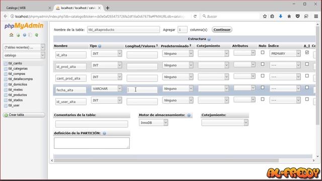Open tbl_stados table link
Image resolution: width=322 pixels, height=181 pixels.
(x=16, y=100)
